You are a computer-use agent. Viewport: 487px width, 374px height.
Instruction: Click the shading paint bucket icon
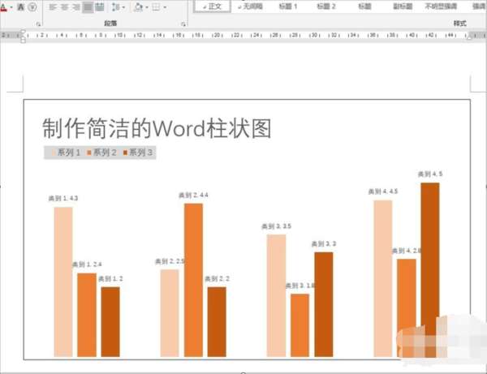(138, 6)
